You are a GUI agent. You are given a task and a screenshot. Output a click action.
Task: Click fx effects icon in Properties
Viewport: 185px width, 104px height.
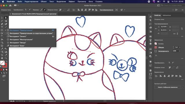(x=156, y=55)
